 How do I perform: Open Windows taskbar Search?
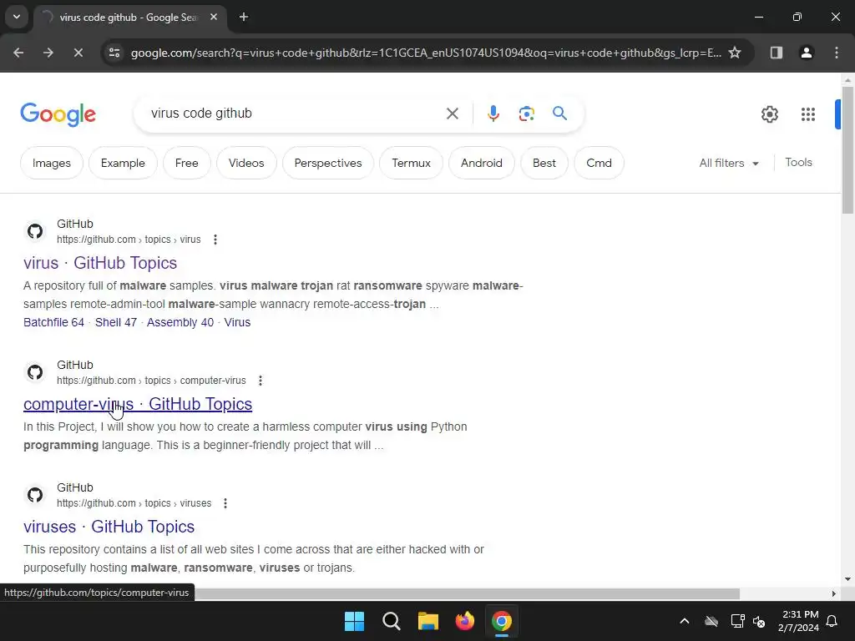[x=392, y=621]
